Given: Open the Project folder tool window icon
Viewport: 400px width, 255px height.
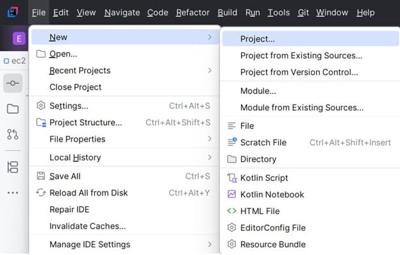Looking at the screenshot, I should [x=13, y=109].
